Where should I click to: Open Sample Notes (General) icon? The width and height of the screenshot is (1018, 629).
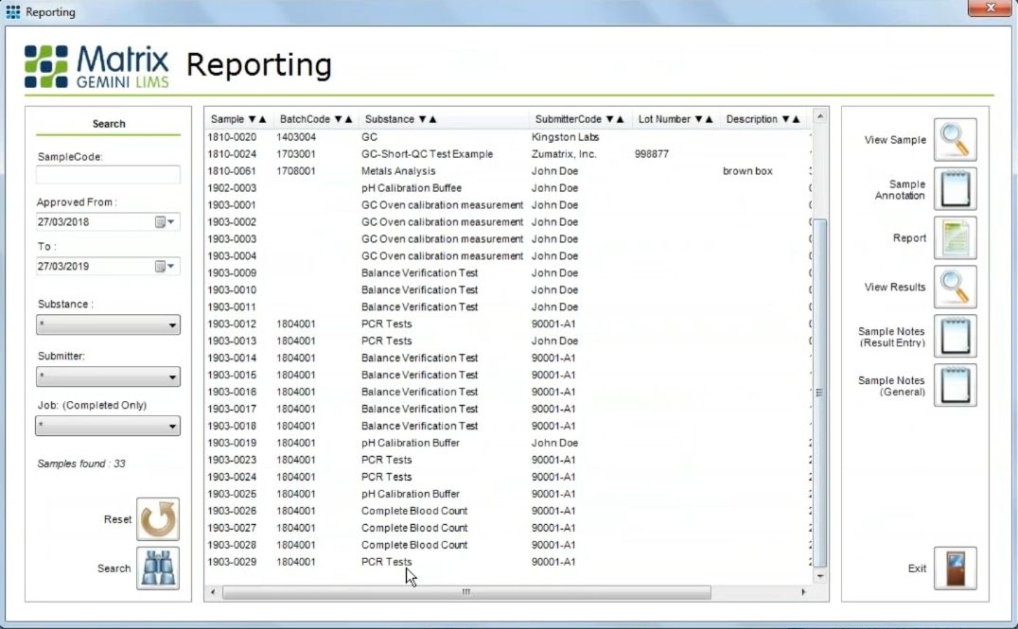coord(955,385)
